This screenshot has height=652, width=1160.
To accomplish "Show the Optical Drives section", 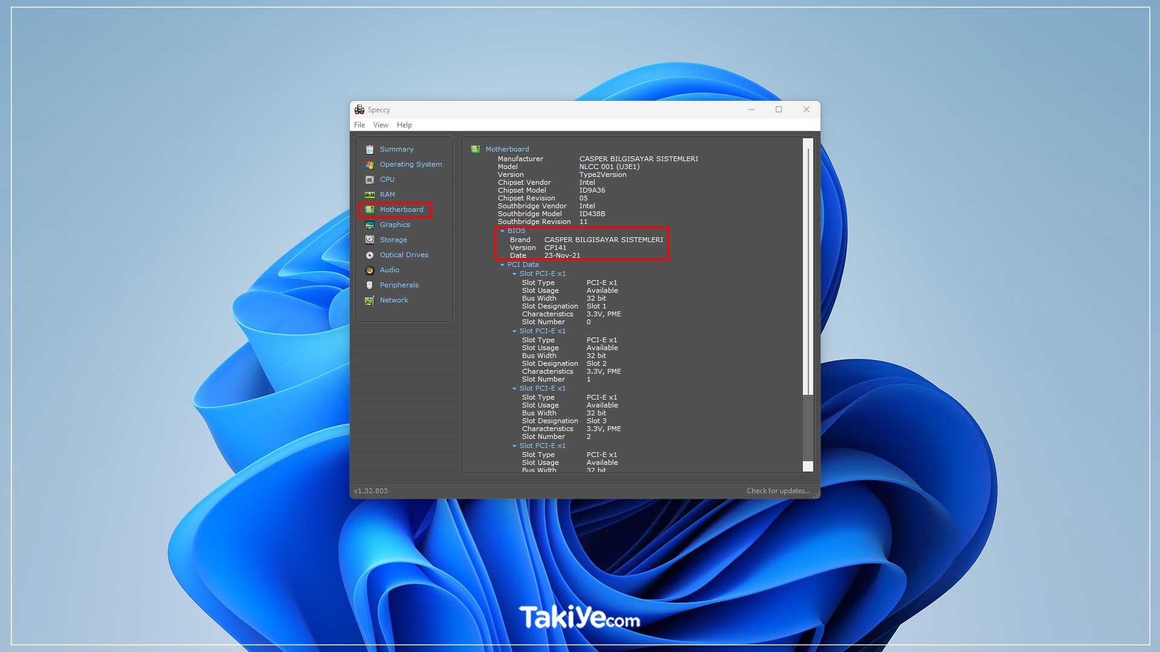I will [404, 255].
